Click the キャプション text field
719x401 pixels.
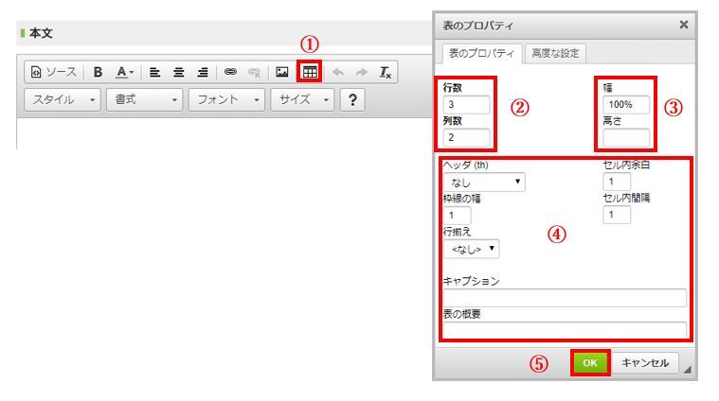565,298
